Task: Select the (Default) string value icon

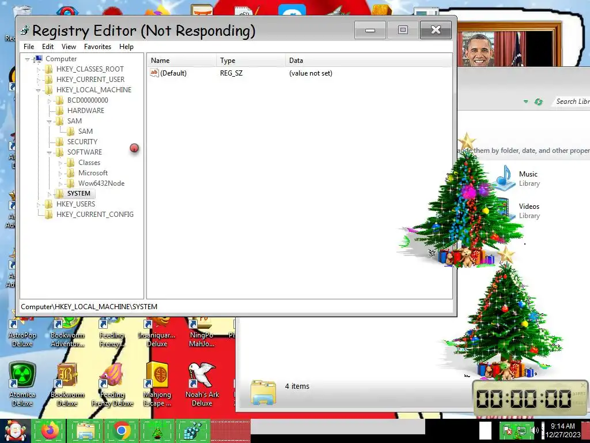Action: pos(154,73)
